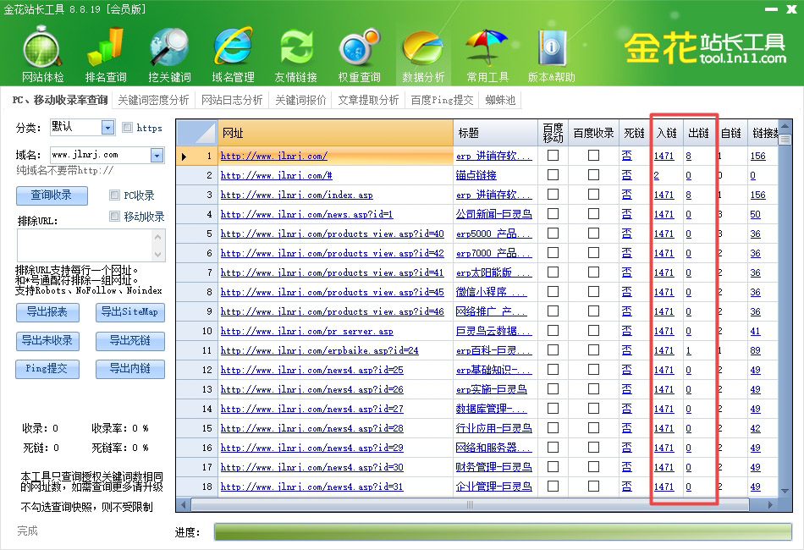
Task: Click the 域名管理 icon
Action: pyautogui.click(x=232, y=51)
